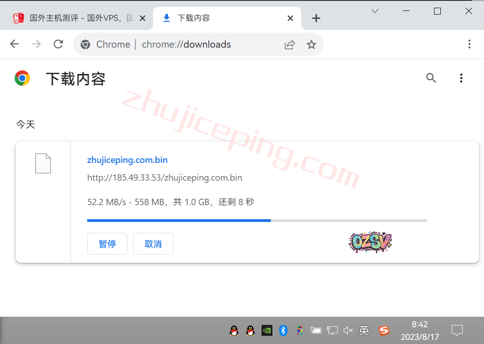The image size is (484, 344).
Task: Search downloads with the magnifier icon
Action: coord(431,78)
